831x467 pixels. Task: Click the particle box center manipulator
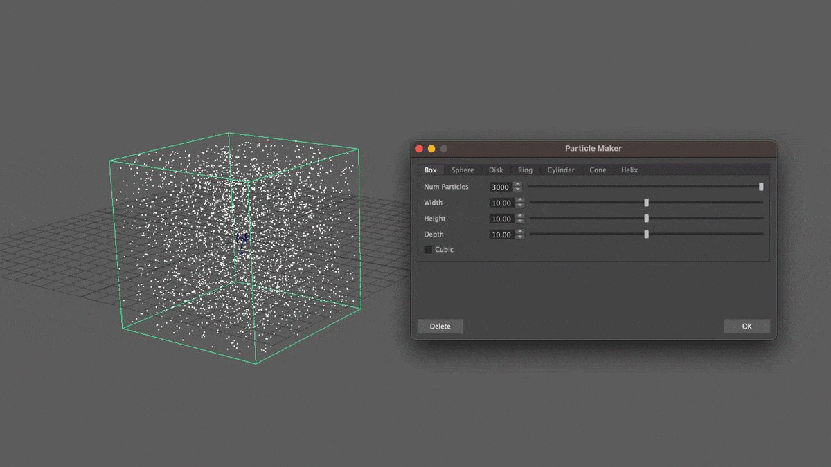241,237
